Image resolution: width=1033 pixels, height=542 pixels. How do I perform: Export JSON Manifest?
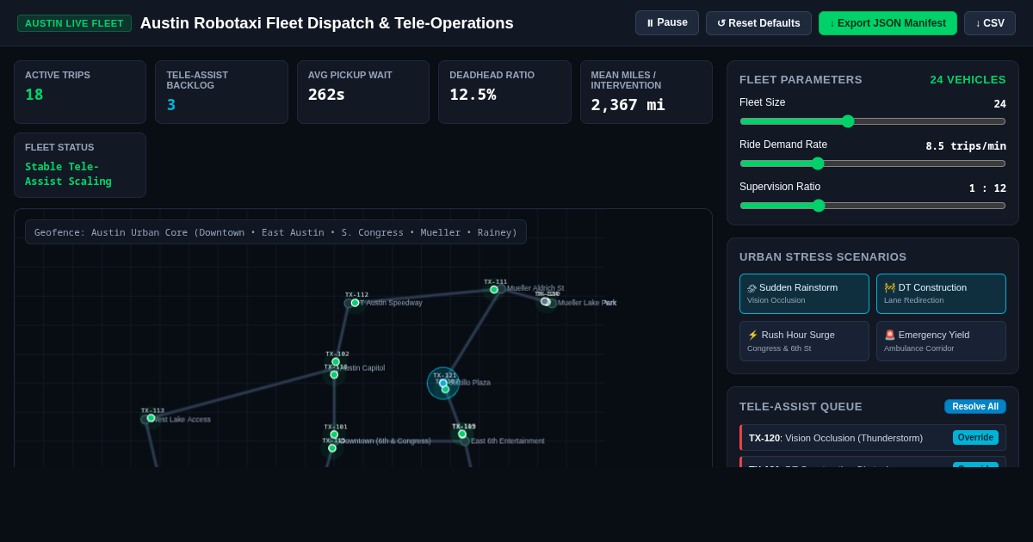click(x=888, y=23)
